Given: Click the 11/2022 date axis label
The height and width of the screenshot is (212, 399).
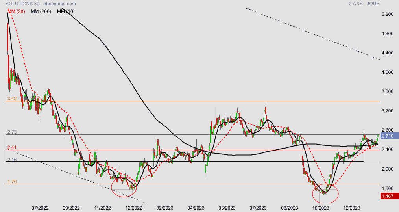Looking at the screenshot, I should click(x=102, y=208).
